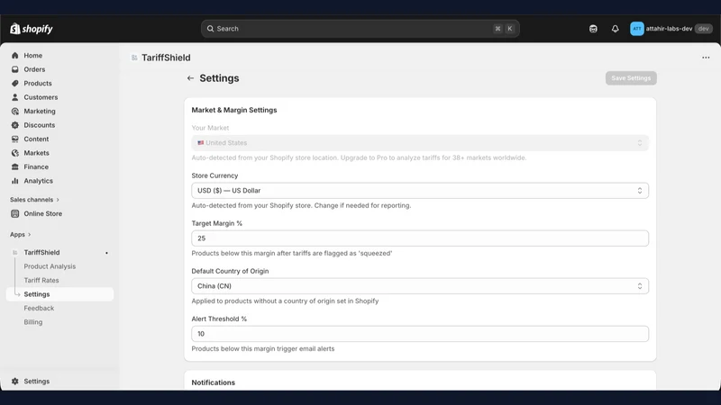
Task: Click the dev badge beside account name
Action: pyautogui.click(x=704, y=29)
